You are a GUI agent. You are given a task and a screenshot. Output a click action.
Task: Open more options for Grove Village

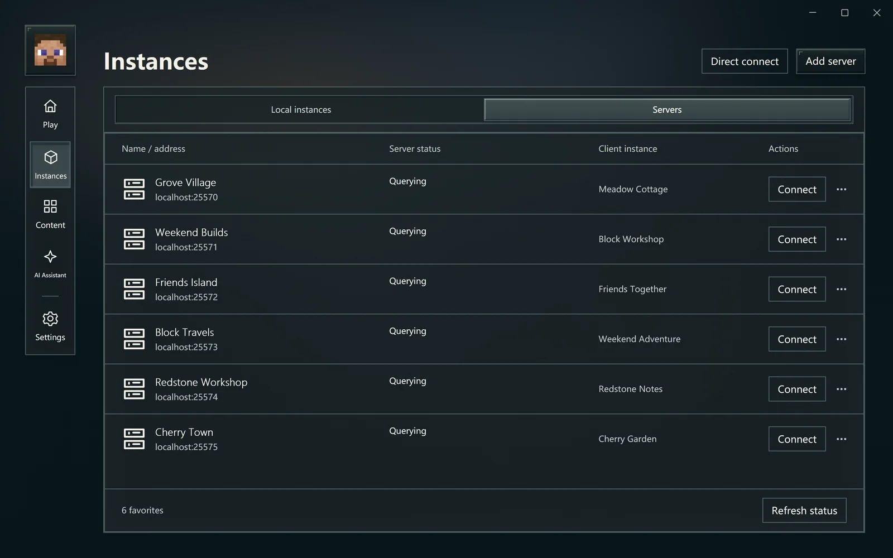841,189
